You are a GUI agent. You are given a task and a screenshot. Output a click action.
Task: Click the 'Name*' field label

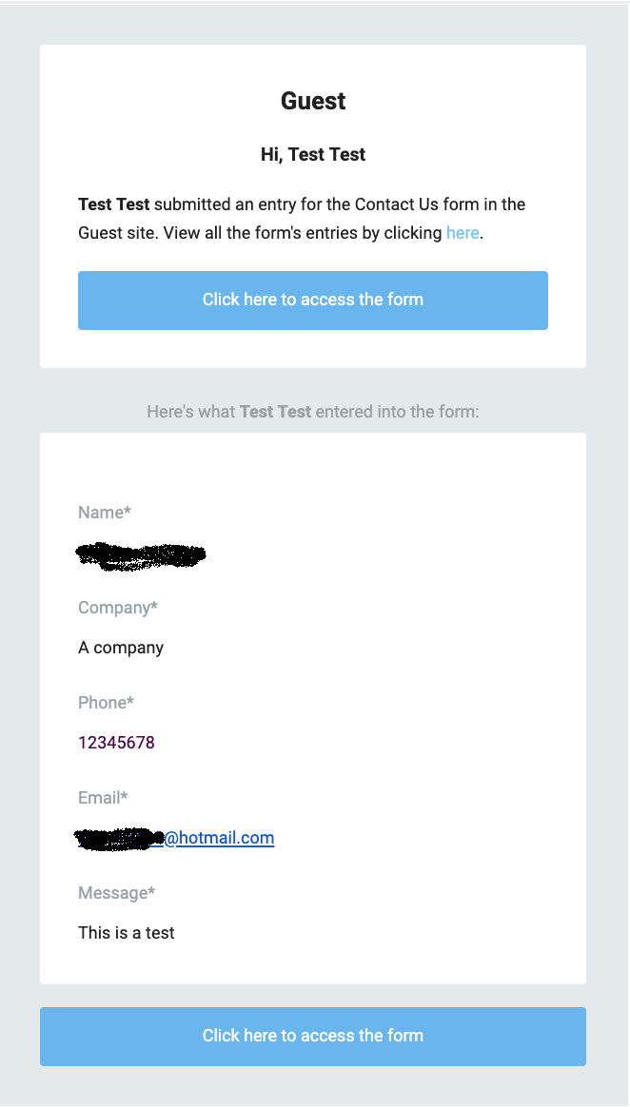105,513
